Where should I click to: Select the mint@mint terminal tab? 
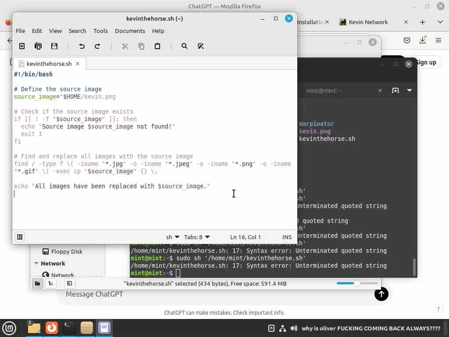tap(324, 90)
